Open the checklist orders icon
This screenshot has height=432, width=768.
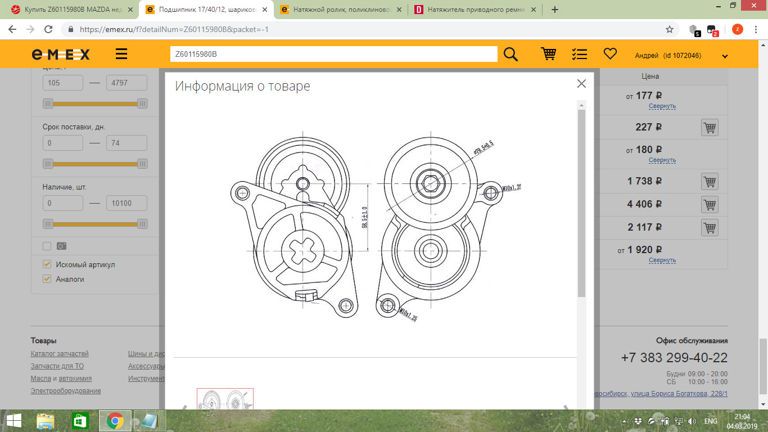point(579,54)
